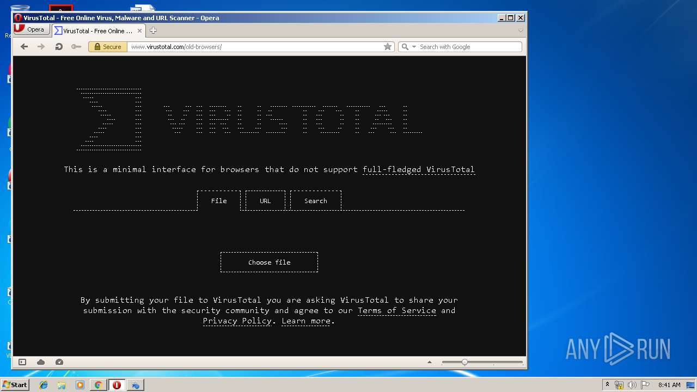Open Privacy Policy link
The image size is (697, 392).
tap(237, 321)
